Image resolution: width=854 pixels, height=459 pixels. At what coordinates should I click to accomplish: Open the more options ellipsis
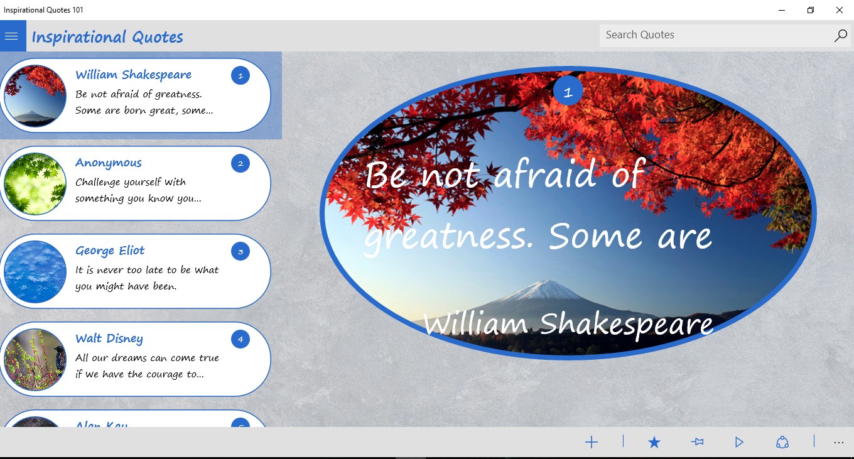tap(839, 443)
